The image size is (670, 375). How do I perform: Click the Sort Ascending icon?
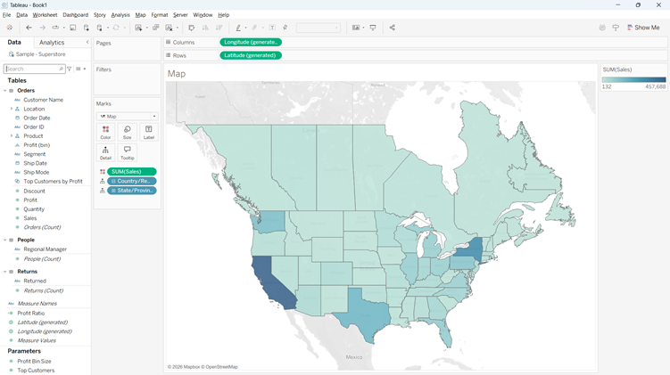(205, 28)
